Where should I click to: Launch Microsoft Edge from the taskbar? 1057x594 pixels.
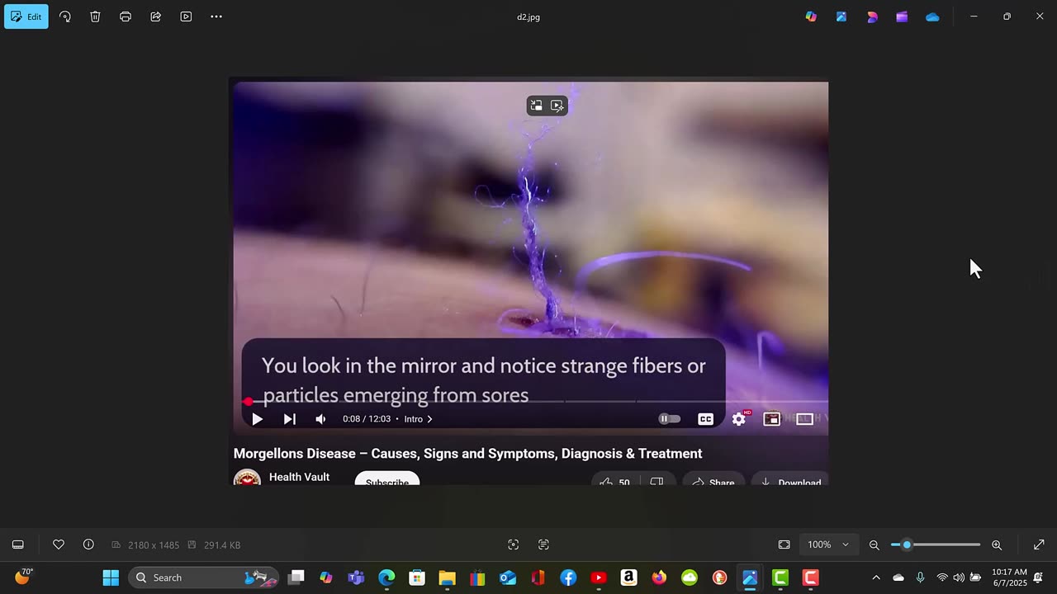386,577
